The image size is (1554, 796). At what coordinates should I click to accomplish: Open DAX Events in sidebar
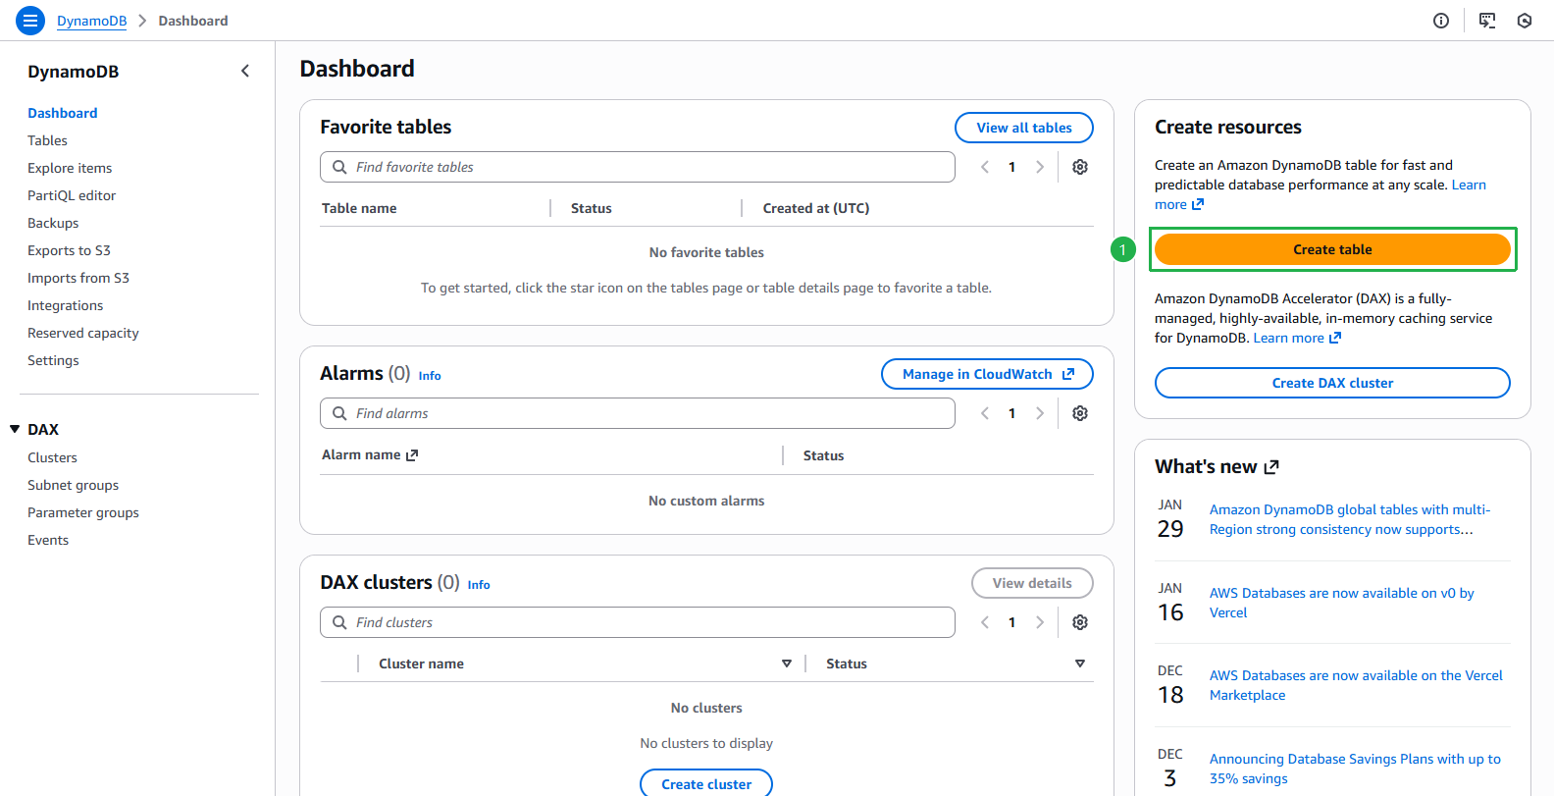tap(48, 540)
